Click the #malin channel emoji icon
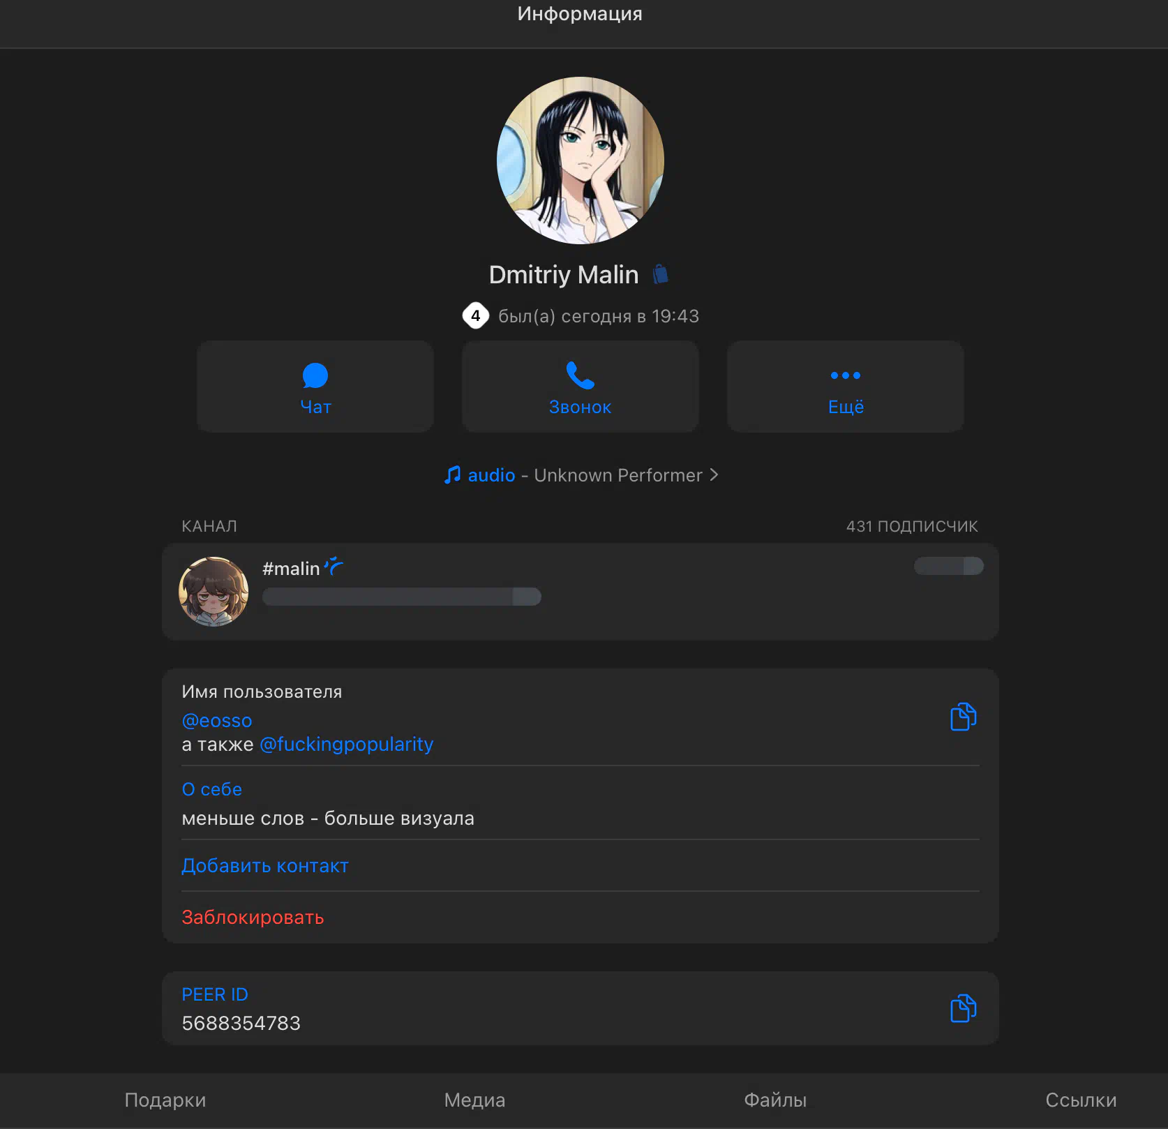Viewport: 1168px width, 1129px height. pyautogui.click(x=334, y=567)
